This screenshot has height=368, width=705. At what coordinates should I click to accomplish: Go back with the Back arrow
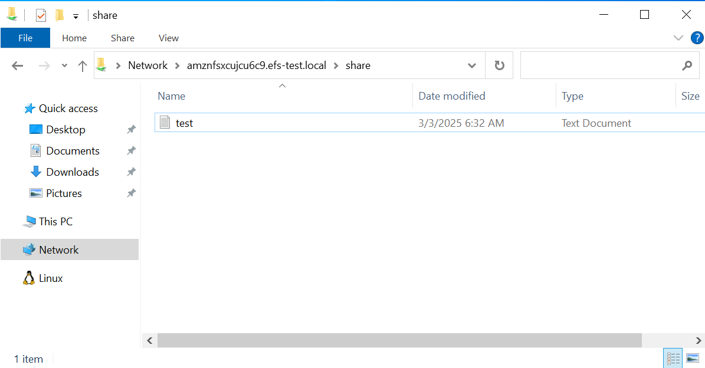pos(18,65)
